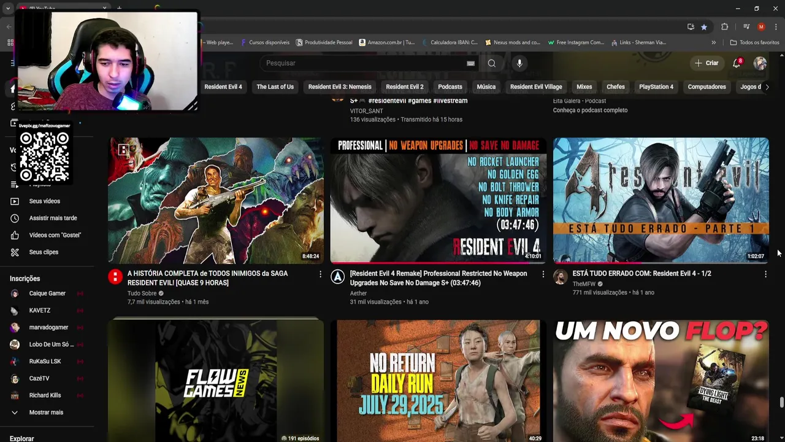This screenshot has height=442, width=785.
Task: Expand hidden bookmarks with the double chevron
Action: point(713,42)
